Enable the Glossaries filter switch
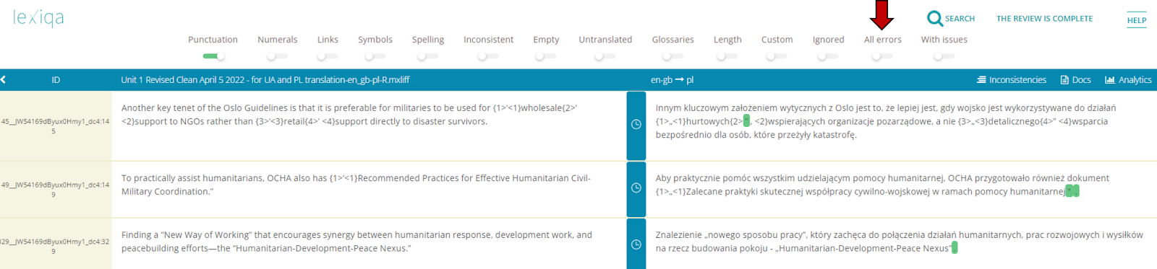 tap(673, 56)
